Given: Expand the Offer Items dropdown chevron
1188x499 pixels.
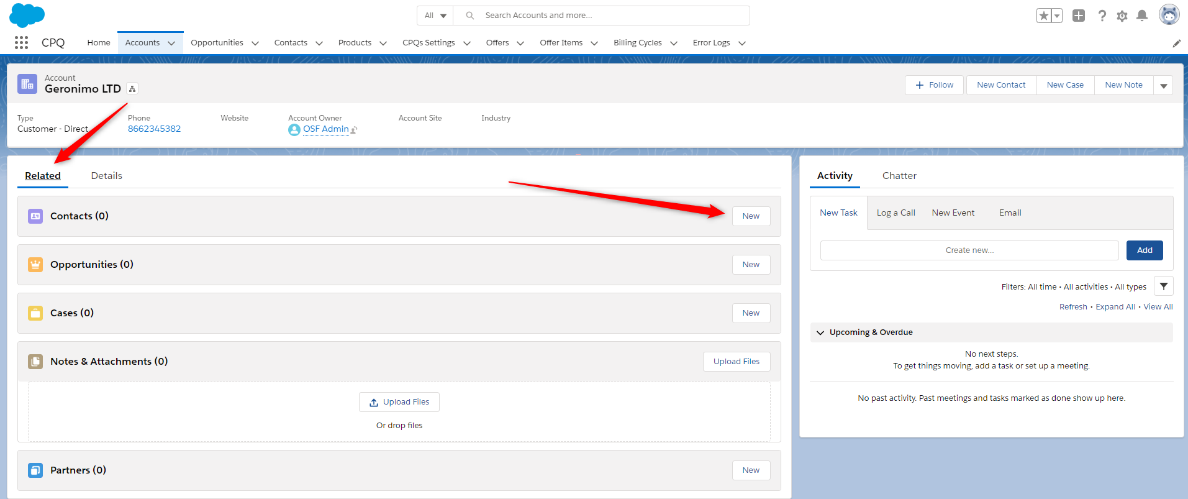Looking at the screenshot, I should point(594,43).
